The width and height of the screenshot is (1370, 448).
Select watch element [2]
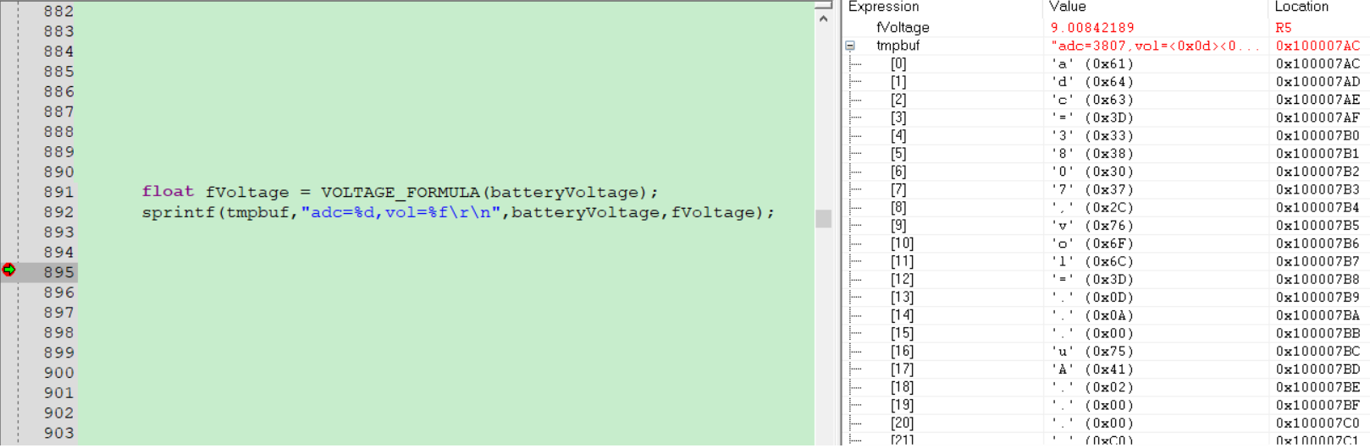pyautogui.click(x=898, y=100)
